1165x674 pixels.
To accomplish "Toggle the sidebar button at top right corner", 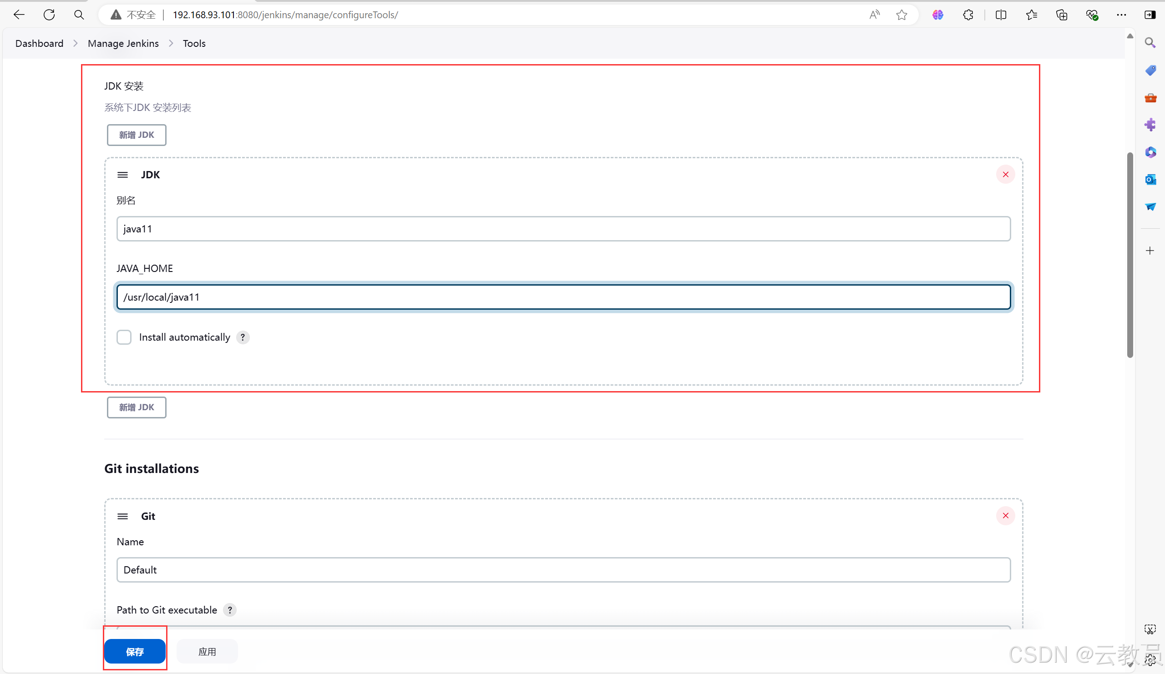I will [x=1150, y=15].
